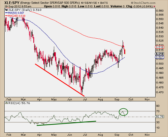Click the Chg -0.004 (-0.84%) value
Image resolution: width=168 pixels, height=137 pixels.
[x=139, y=6]
